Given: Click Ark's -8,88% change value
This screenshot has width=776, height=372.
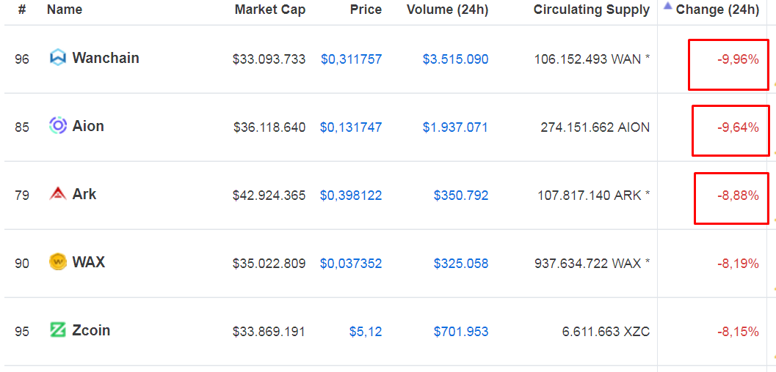Looking at the screenshot, I should click(738, 196).
